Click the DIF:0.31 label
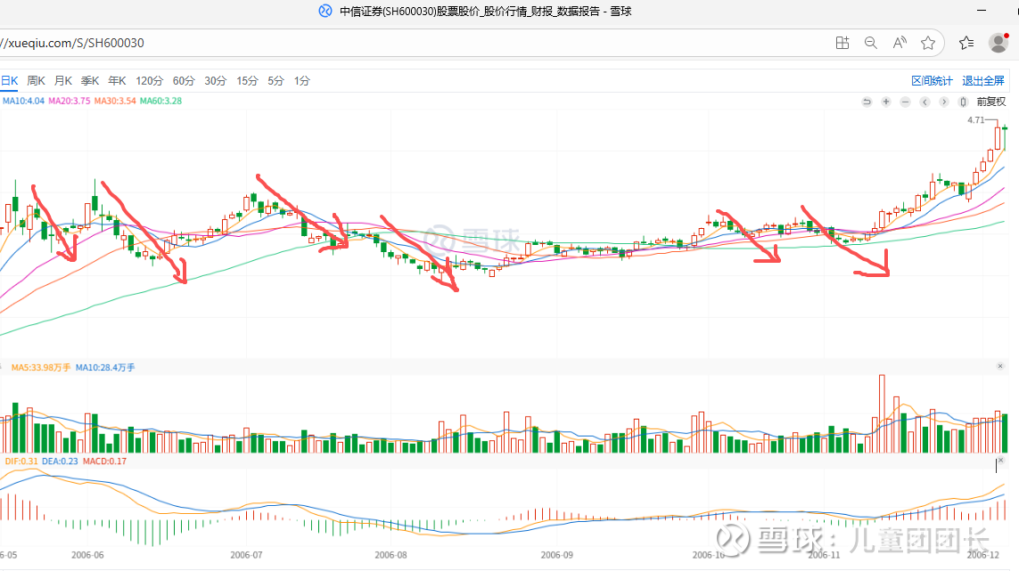1019x571 pixels. [21, 461]
